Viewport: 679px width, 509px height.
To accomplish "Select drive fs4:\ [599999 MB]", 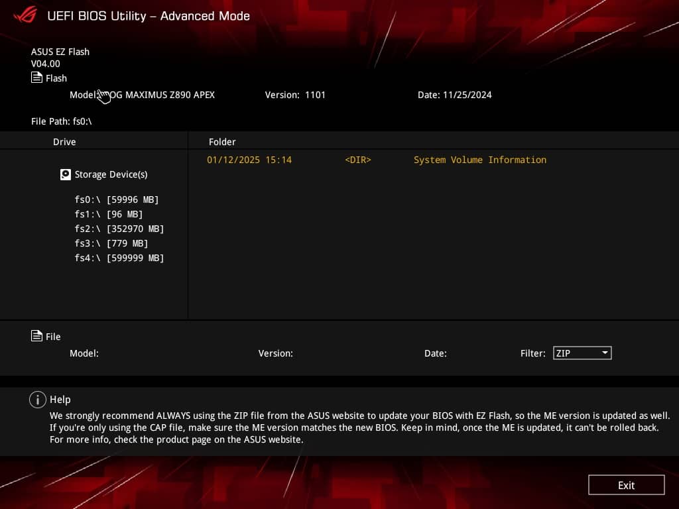I will (119, 258).
